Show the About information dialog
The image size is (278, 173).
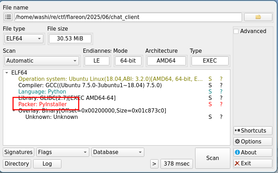coord(253,152)
